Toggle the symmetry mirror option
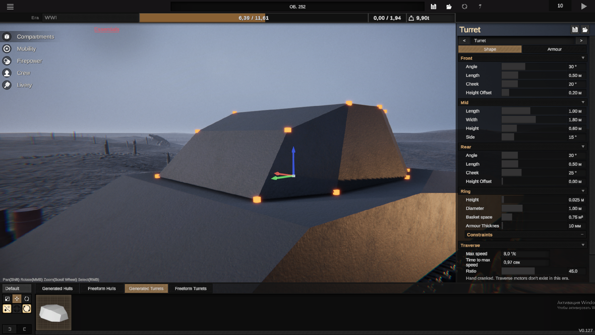 (x=7, y=309)
